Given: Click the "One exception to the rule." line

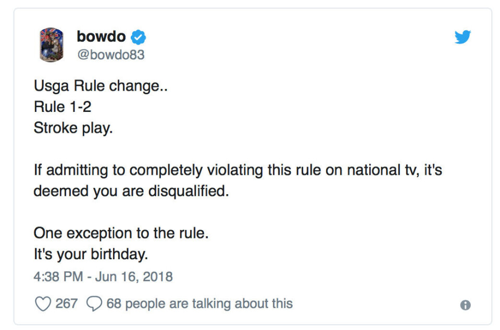Looking at the screenshot, I should [121, 233].
